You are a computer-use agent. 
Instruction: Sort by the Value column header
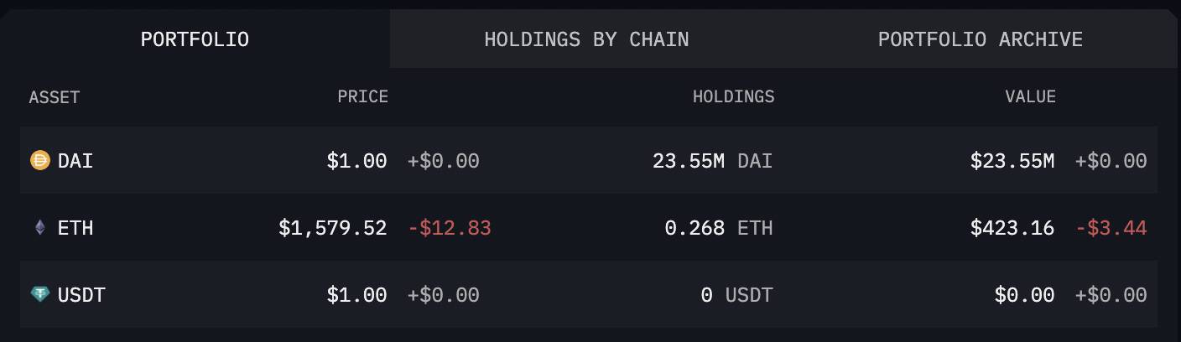click(1031, 96)
